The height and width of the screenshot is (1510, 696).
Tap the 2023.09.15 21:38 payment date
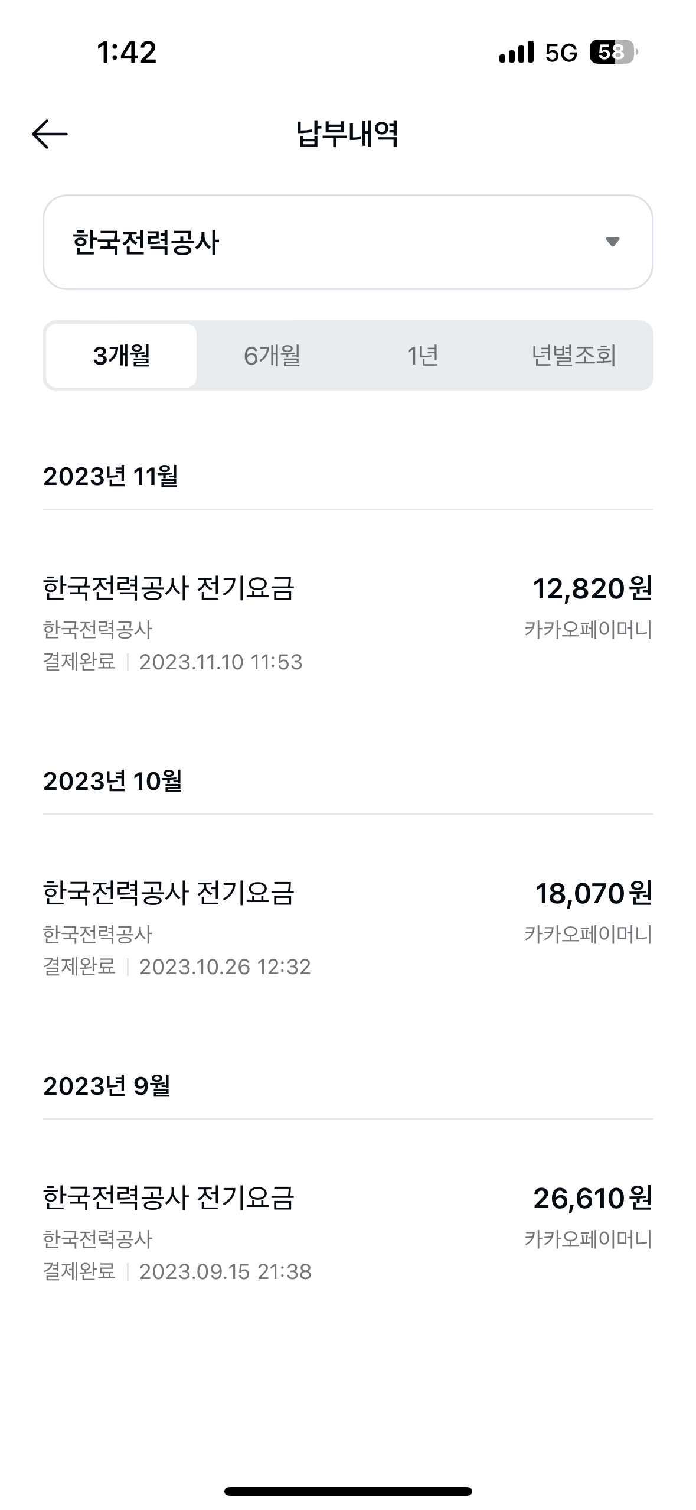pos(225,1272)
